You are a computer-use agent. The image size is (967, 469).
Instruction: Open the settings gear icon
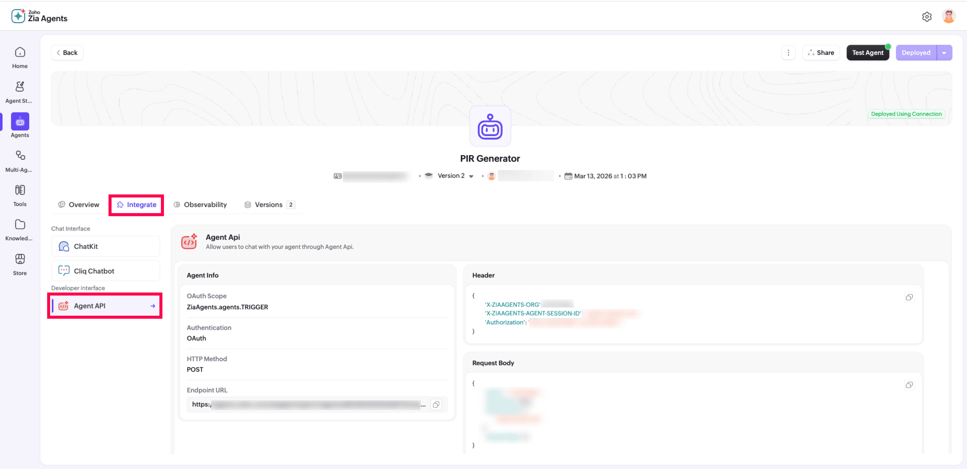point(926,17)
